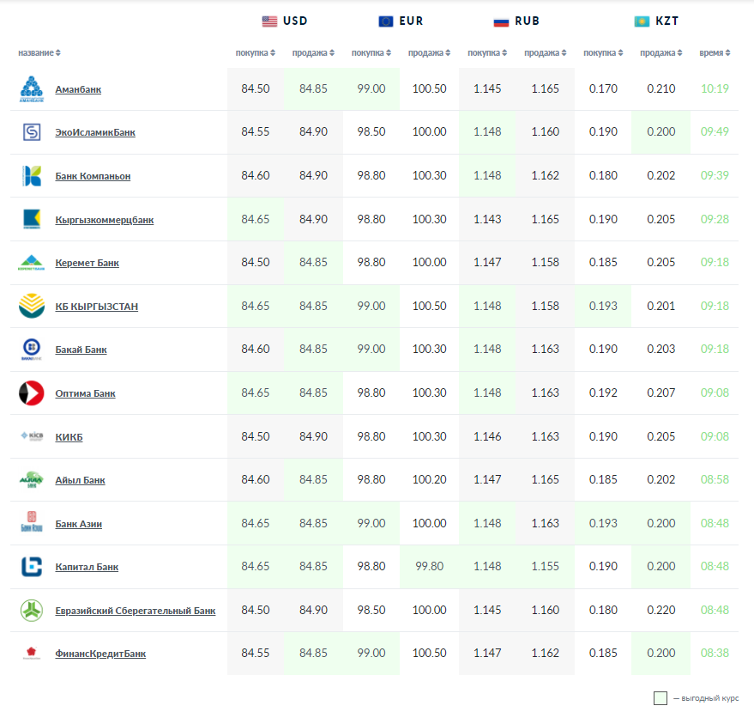The width and height of the screenshot is (754, 712).
Task: Click the Капитал Банк logo icon
Action: coord(32,567)
